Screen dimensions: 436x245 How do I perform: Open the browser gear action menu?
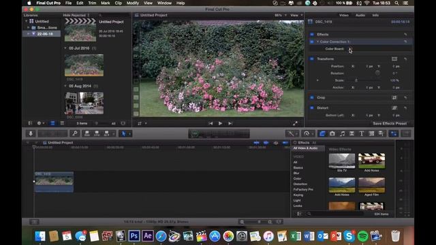[x=40, y=123]
